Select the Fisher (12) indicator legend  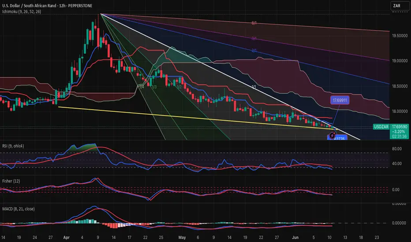pos(11,181)
